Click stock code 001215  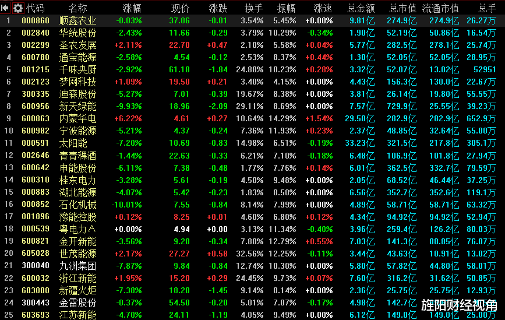(36, 69)
